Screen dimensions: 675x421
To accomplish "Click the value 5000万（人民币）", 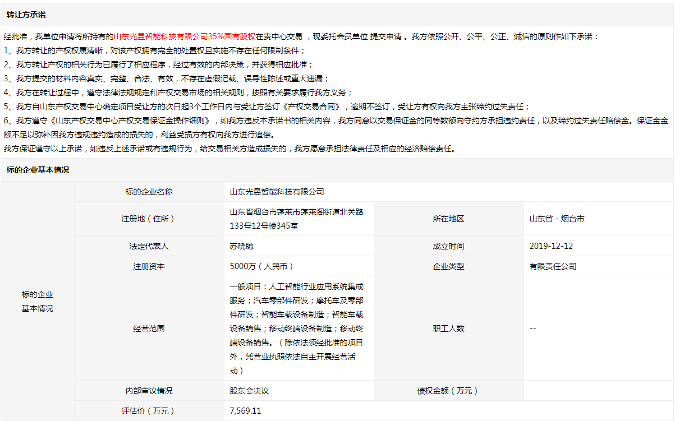I will 262,266.
